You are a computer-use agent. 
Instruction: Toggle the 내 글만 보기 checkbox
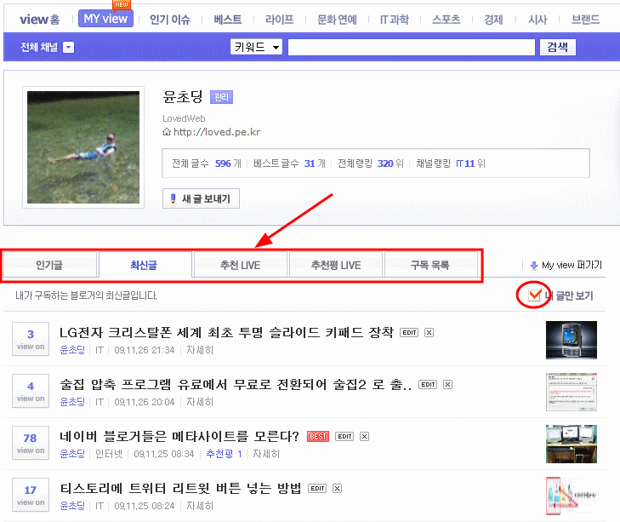coord(534,295)
